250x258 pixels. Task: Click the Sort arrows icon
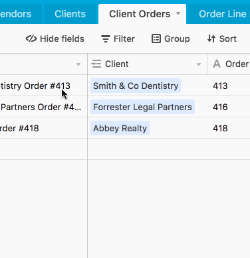(211, 38)
